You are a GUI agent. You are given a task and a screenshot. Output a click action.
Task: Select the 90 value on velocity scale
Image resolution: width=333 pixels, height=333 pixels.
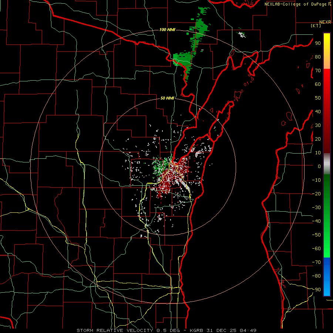[x=318, y=43]
